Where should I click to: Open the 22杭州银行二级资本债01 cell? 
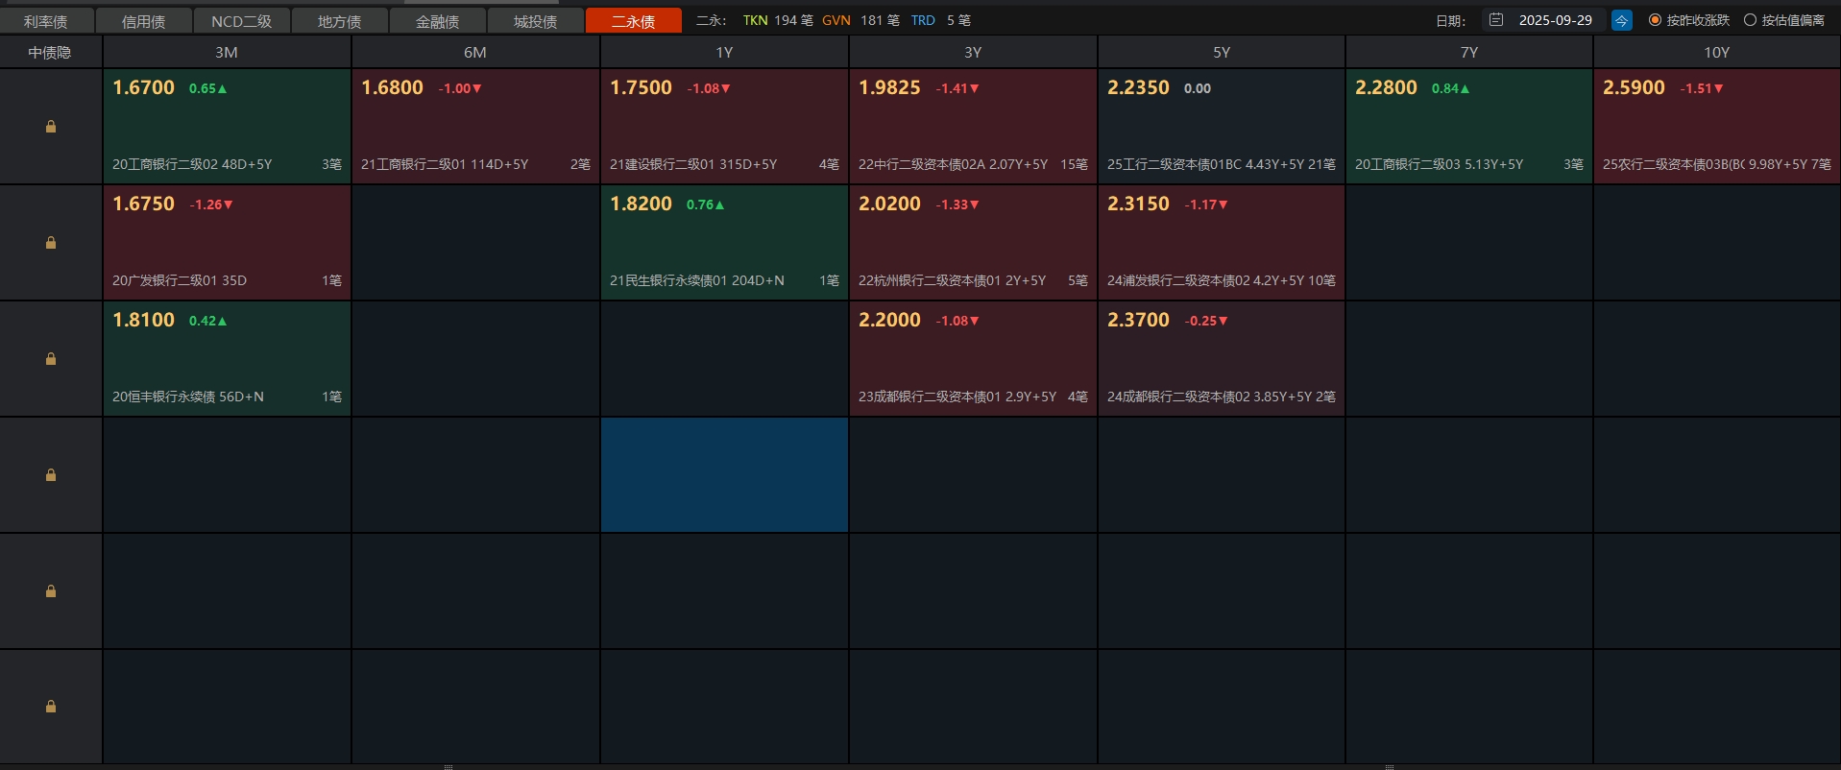coord(973,242)
